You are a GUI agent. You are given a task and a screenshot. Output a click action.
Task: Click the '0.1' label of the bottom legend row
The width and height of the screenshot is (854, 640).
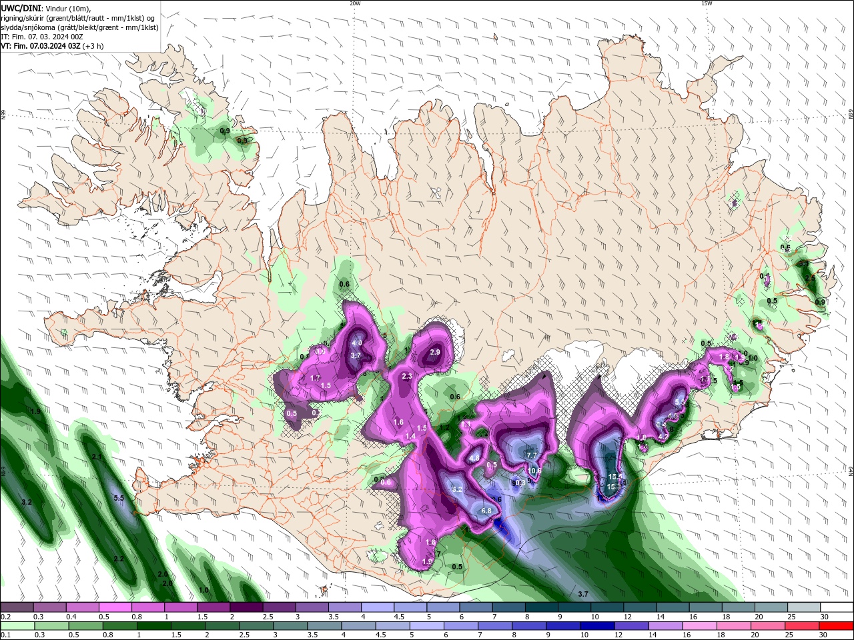click(6, 635)
